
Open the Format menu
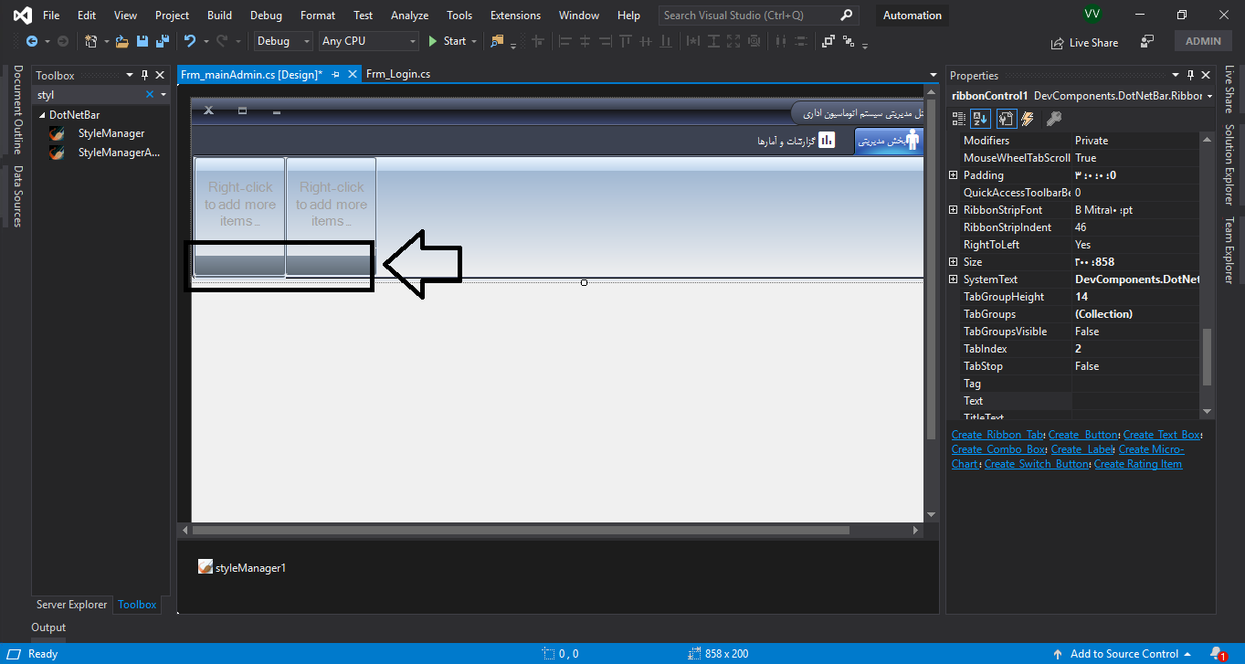318,16
